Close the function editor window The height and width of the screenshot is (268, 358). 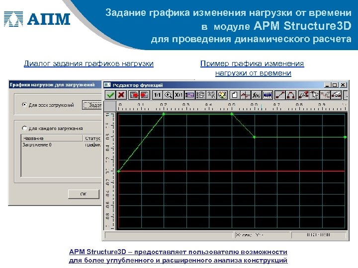pyautogui.click(x=343, y=85)
